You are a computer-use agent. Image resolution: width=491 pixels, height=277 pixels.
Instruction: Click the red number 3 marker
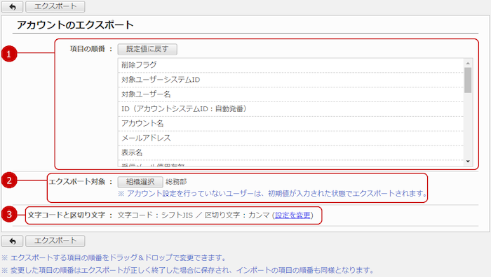point(9,215)
